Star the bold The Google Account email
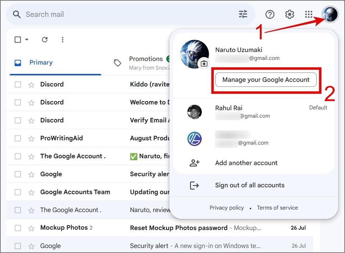This screenshot has height=253, width=345. pyautogui.click(x=32, y=156)
